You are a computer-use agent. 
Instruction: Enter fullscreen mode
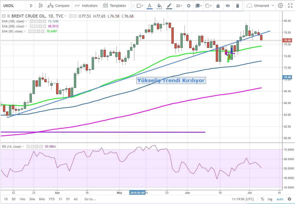pyautogui.click(x=290, y=6)
